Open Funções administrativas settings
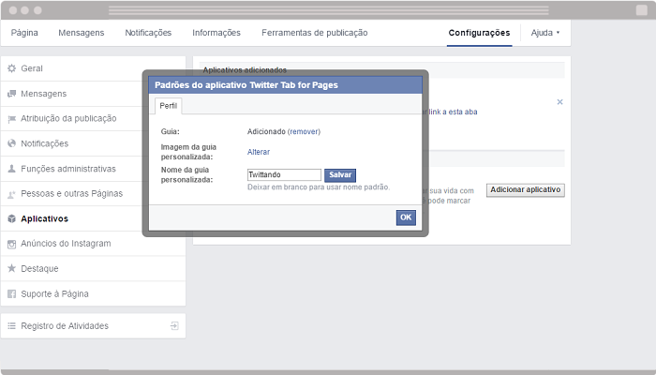656x375 pixels. (x=93, y=169)
